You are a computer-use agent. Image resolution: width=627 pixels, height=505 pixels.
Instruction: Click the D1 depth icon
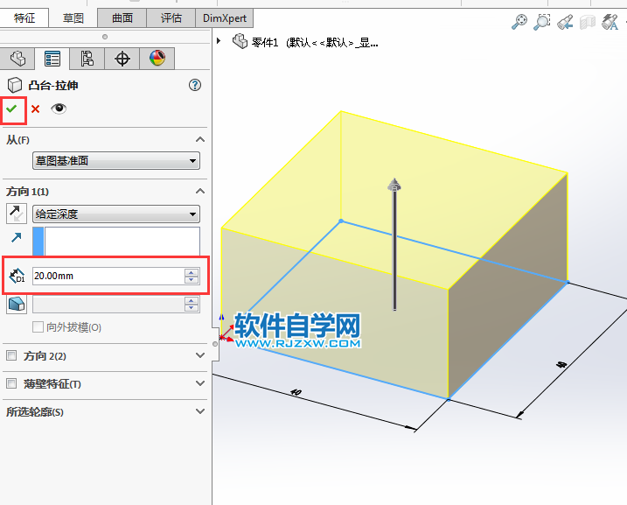pyautogui.click(x=17, y=276)
